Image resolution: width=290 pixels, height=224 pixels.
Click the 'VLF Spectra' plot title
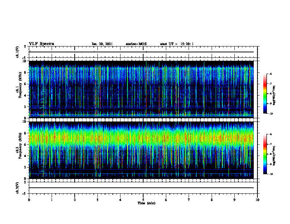(x=41, y=44)
